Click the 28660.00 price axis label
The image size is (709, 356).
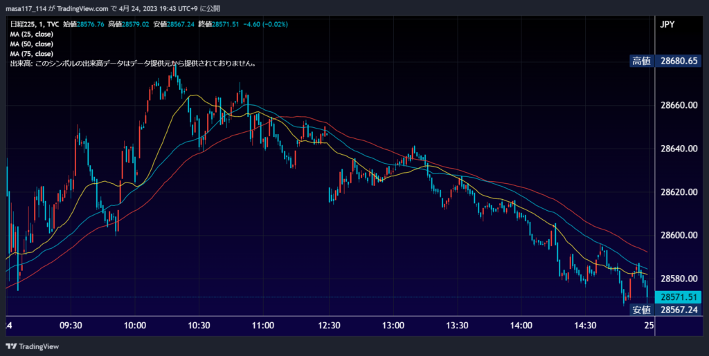(x=679, y=105)
